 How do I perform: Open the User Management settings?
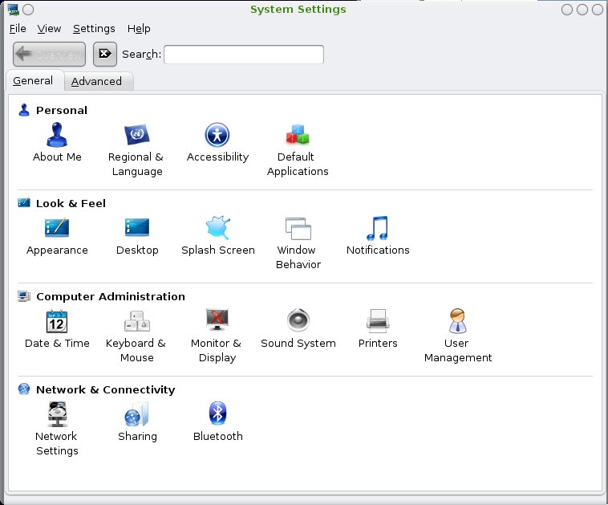(x=458, y=322)
